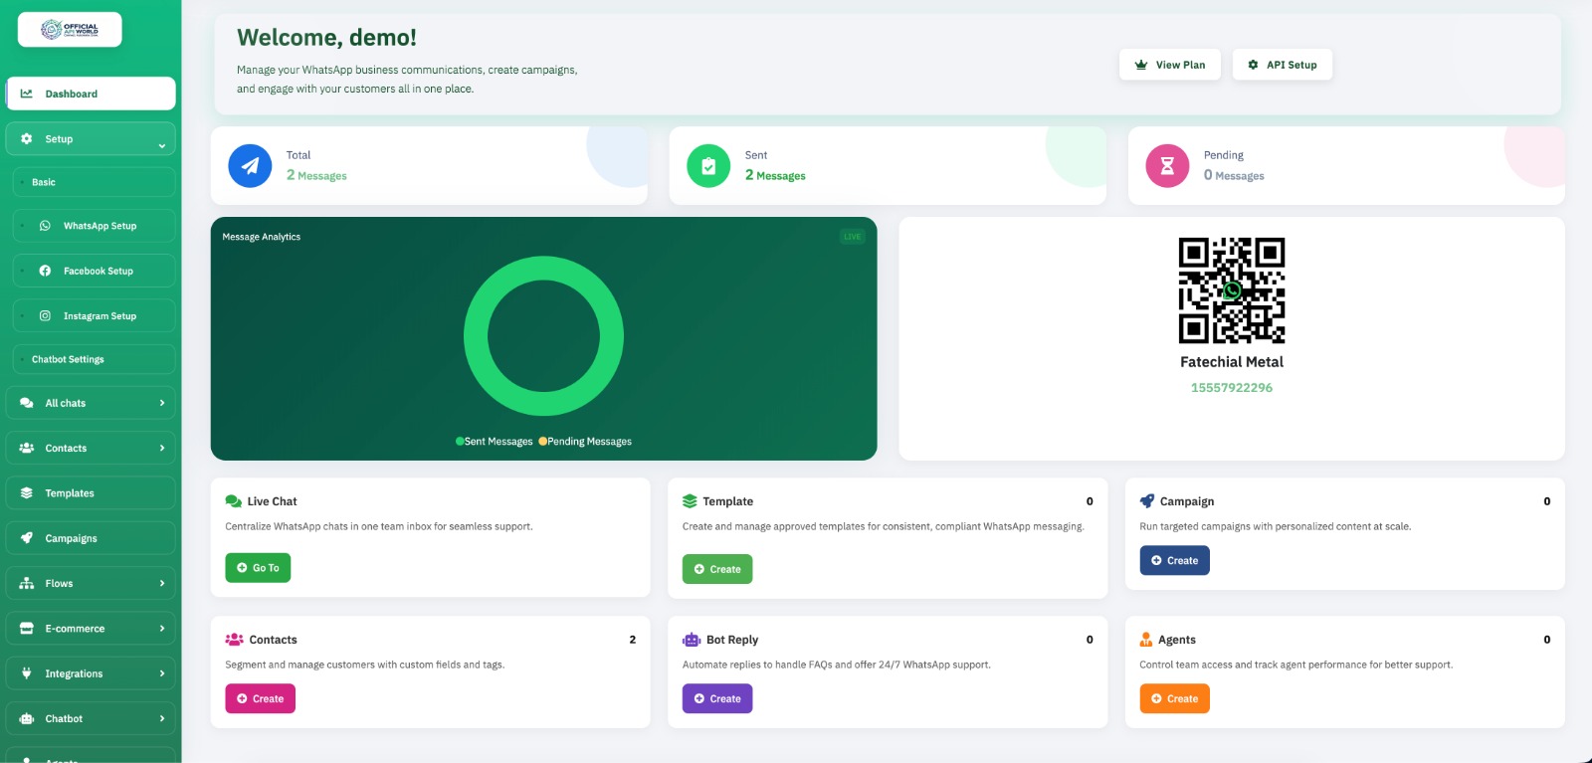Click orange Create button on Agents card
The image size is (1592, 763).
pyautogui.click(x=1174, y=698)
